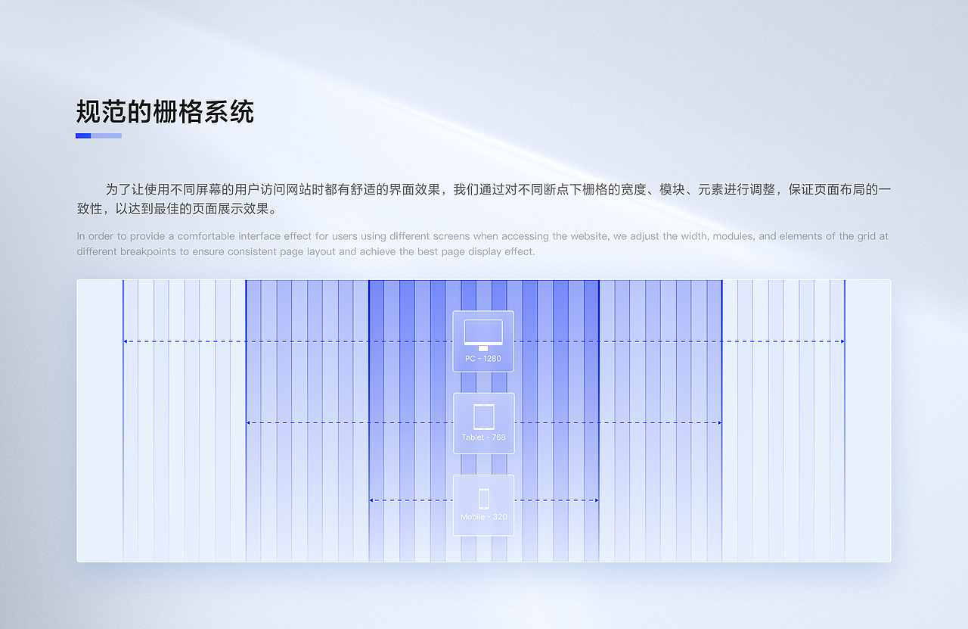Click the Tablet - 768 label text

(x=482, y=437)
